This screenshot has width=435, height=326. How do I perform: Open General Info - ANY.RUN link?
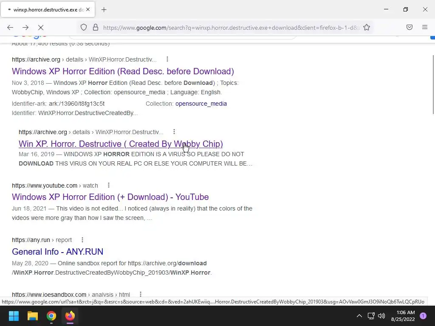pos(57,251)
